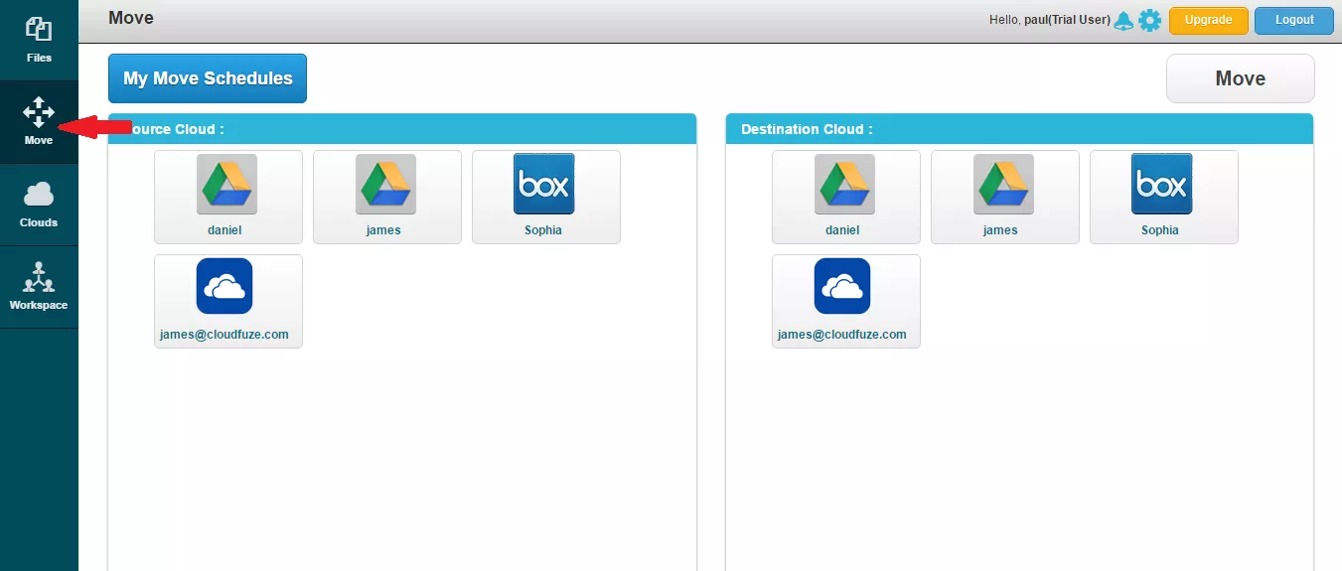Select james Google Drive in Source Cloud
This screenshot has height=571, width=1342.
click(387, 197)
